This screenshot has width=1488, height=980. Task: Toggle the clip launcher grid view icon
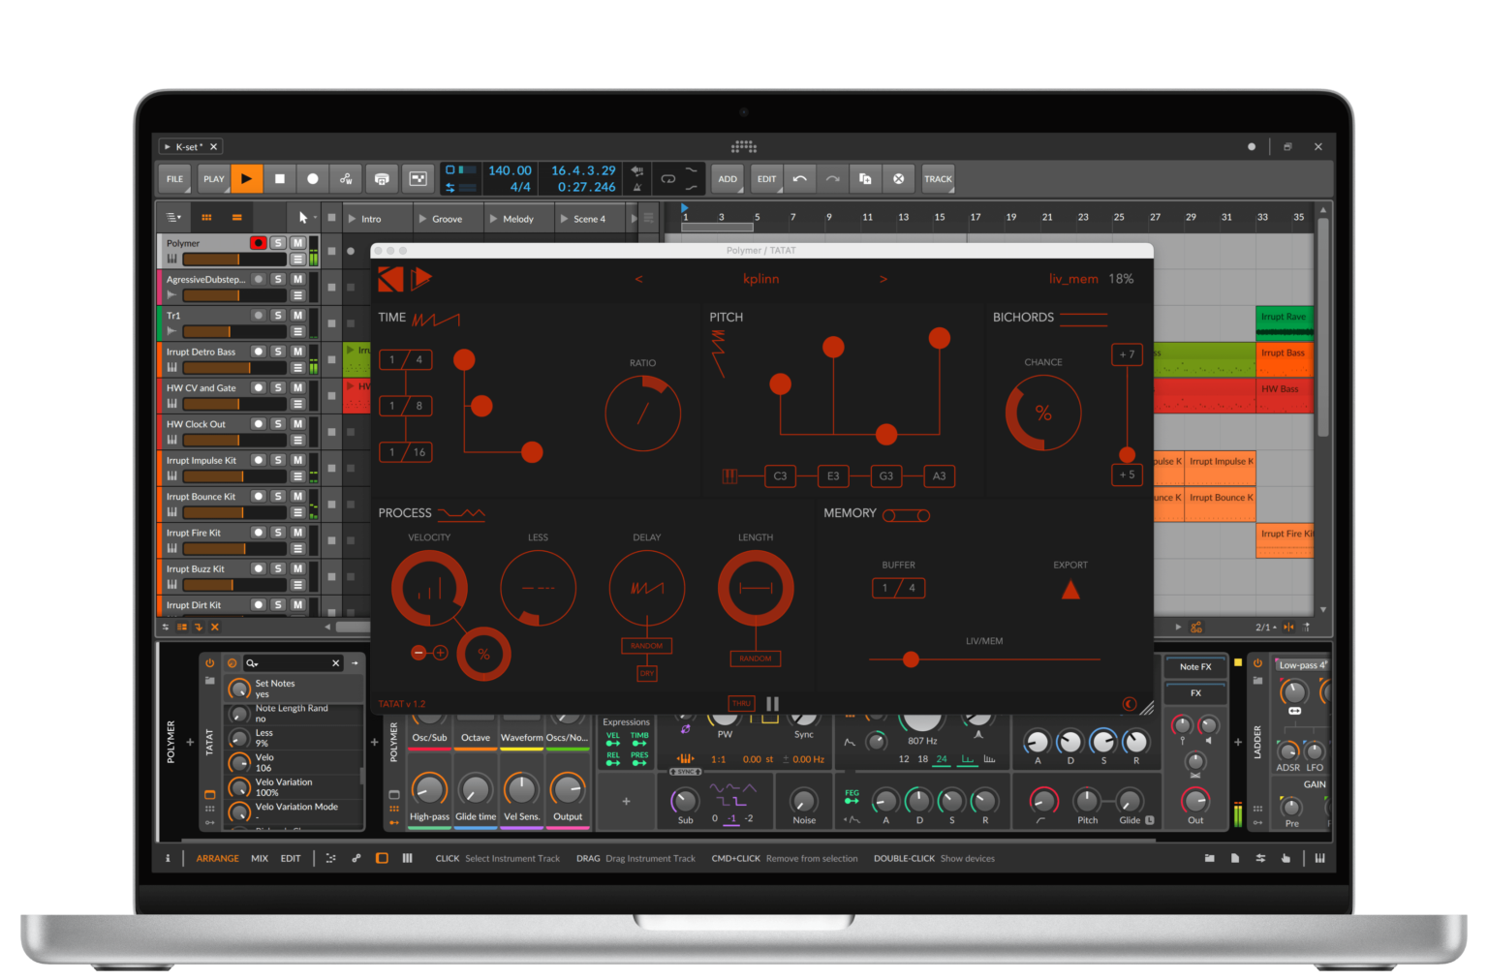[x=206, y=218]
